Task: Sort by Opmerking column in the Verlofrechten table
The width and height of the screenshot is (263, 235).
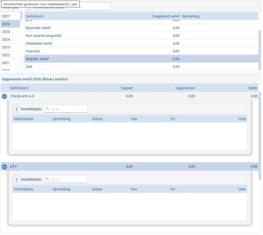Action: (x=190, y=16)
